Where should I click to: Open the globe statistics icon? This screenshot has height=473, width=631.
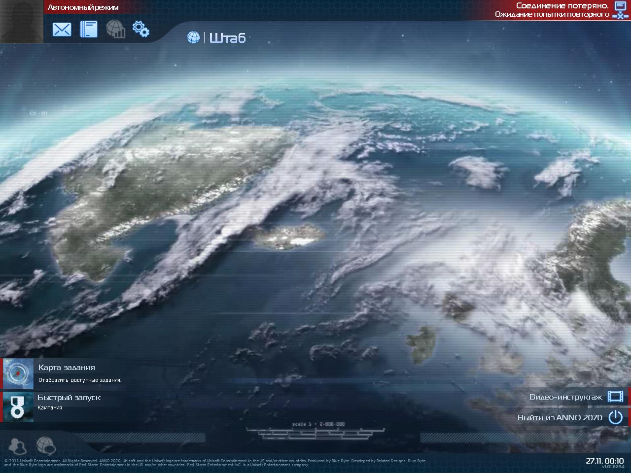tap(115, 29)
